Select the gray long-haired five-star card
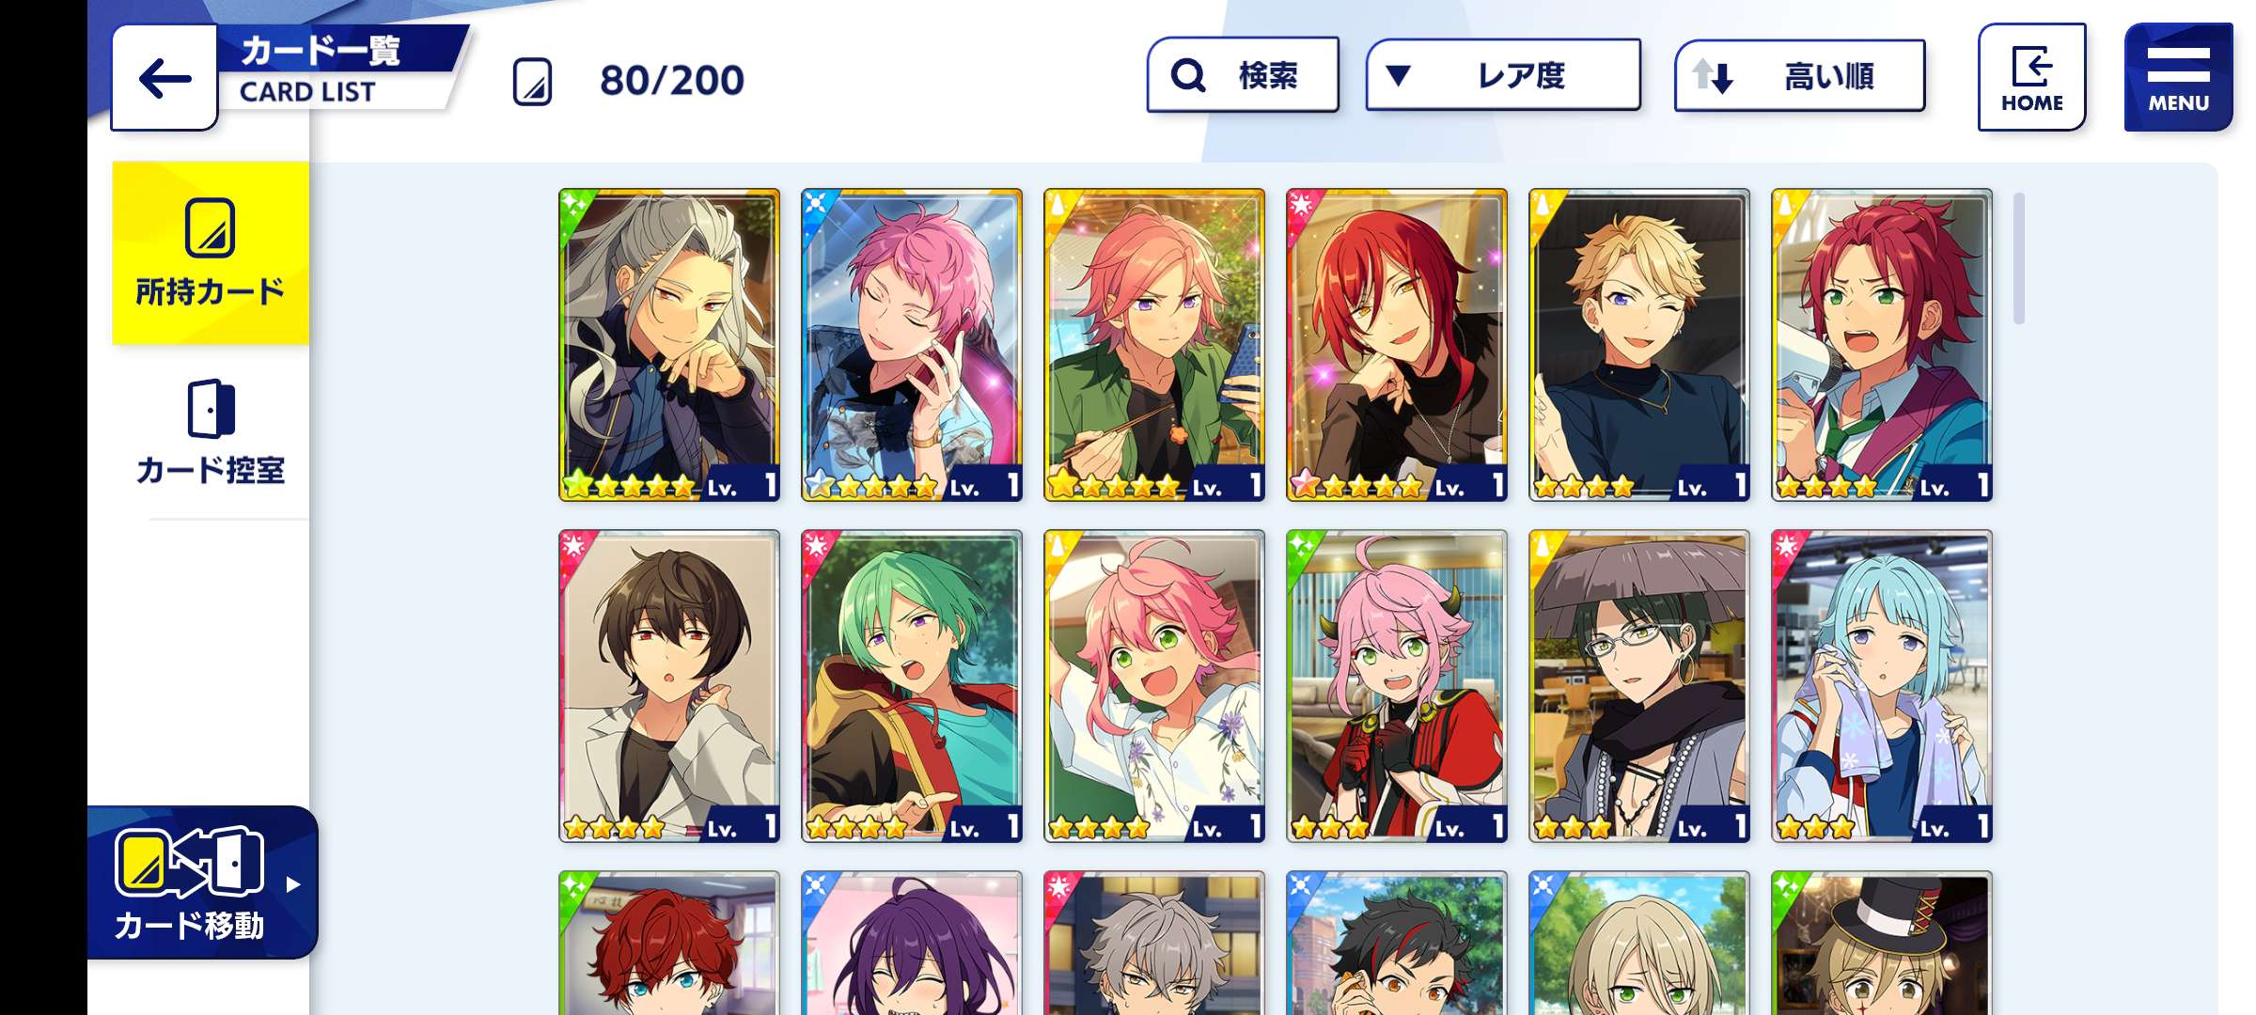The image size is (2256, 1015). point(669,345)
